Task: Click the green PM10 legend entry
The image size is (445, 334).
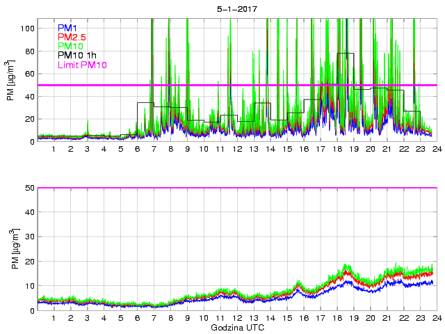Action: [x=71, y=46]
